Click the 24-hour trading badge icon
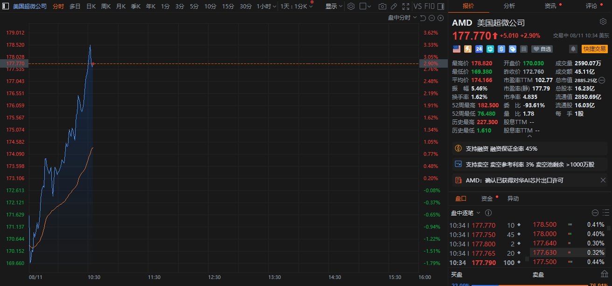This screenshot has width=612, height=286. click(479, 49)
